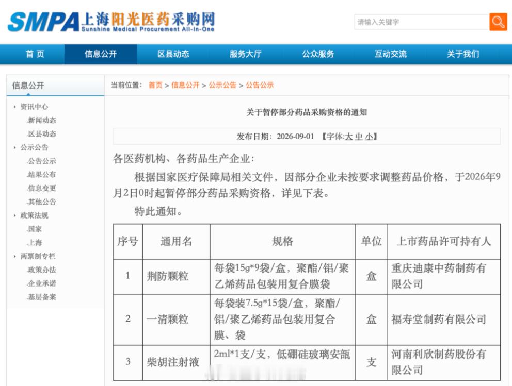The image size is (512, 386).
Task: Click the publish date 2026-09-01
Action: click(x=295, y=137)
